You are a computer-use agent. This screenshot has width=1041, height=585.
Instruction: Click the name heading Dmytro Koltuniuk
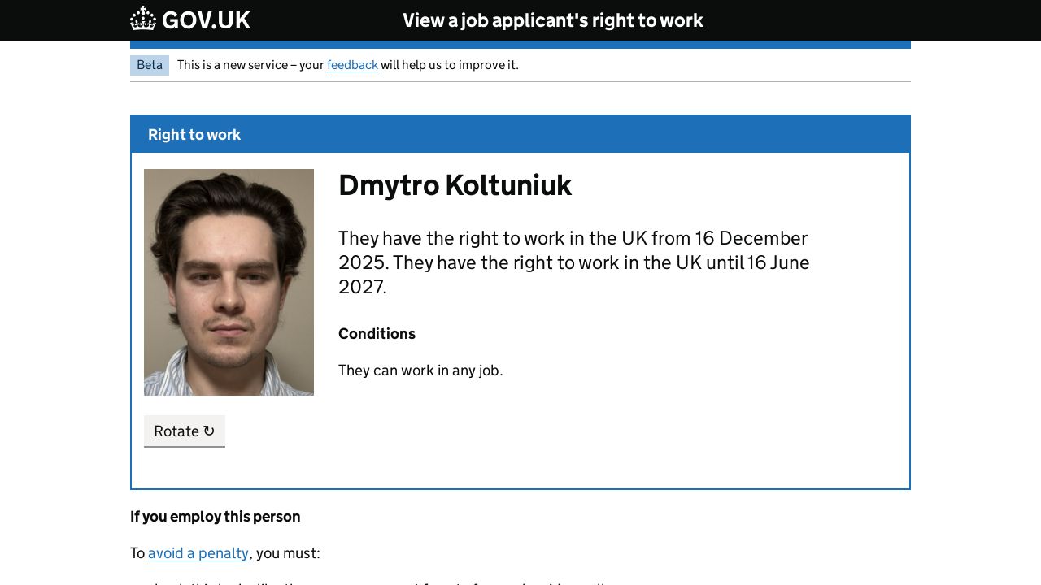click(455, 185)
